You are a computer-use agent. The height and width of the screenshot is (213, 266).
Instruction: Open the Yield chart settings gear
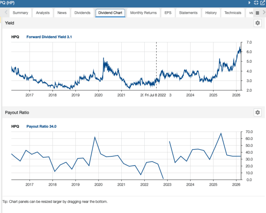click(x=258, y=23)
